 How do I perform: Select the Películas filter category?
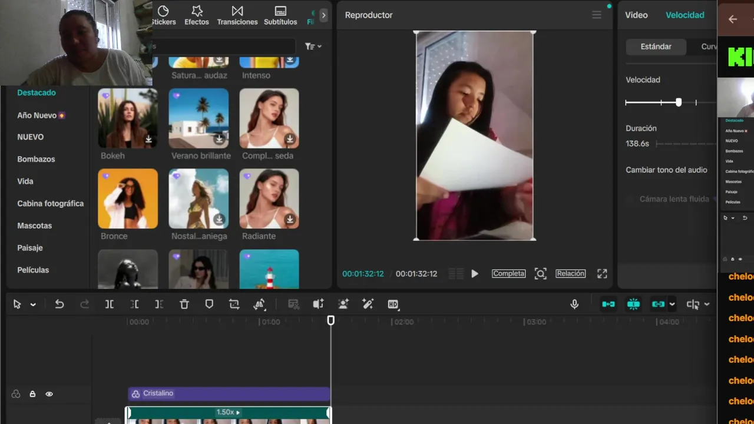coord(33,270)
